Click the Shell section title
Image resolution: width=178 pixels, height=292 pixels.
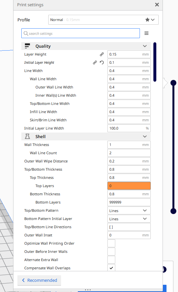[40, 136]
